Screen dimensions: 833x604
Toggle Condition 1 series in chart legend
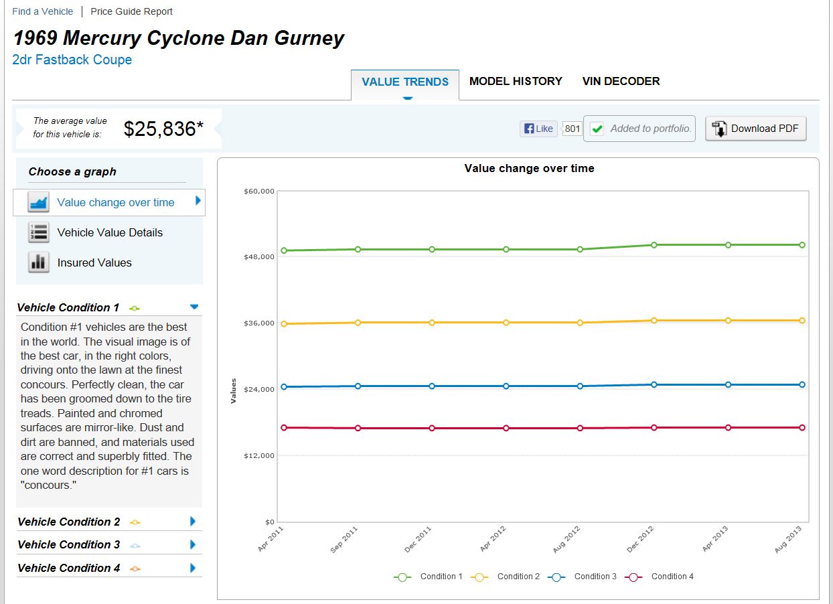pyautogui.click(x=428, y=577)
